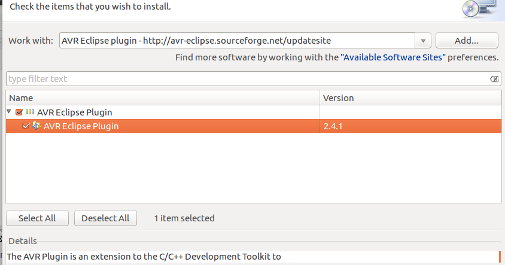Open the Work with dropdown arrow

click(424, 41)
